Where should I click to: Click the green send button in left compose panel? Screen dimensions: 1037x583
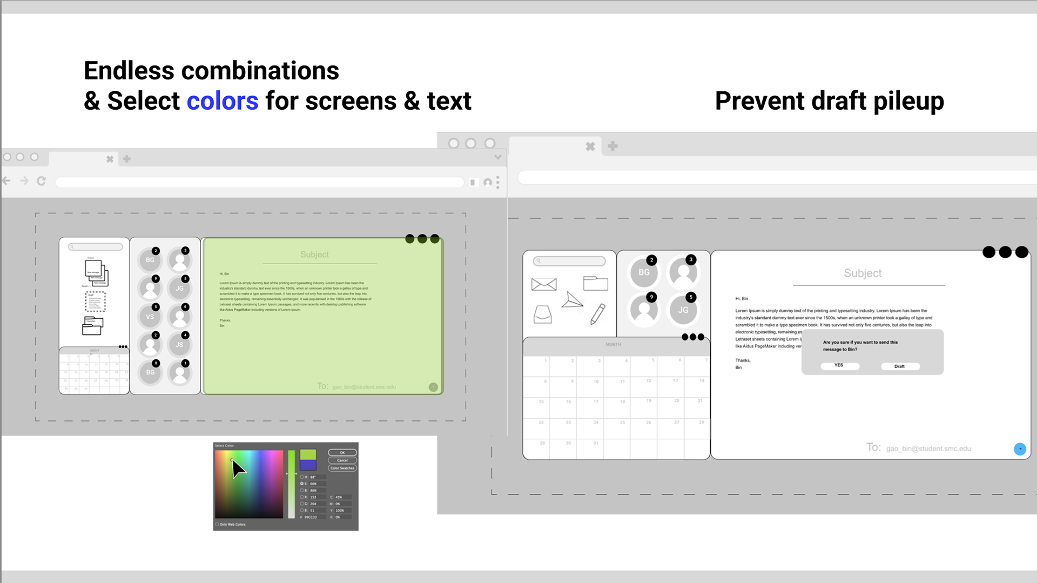click(x=433, y=387)
